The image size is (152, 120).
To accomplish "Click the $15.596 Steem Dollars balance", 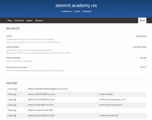I will click(143, 58).
